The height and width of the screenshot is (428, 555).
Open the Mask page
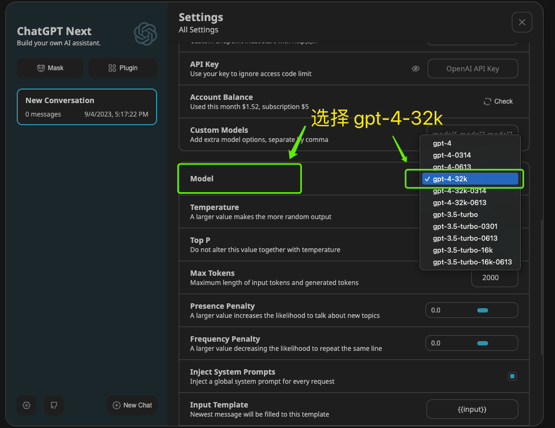pos(50,68)
